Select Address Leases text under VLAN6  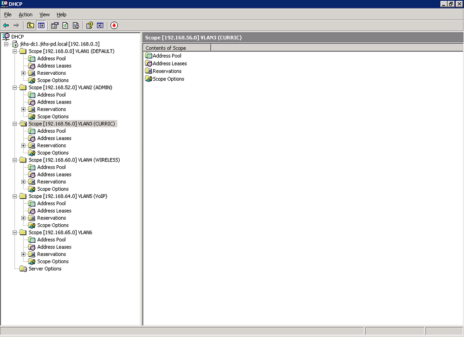pos(54,247)
